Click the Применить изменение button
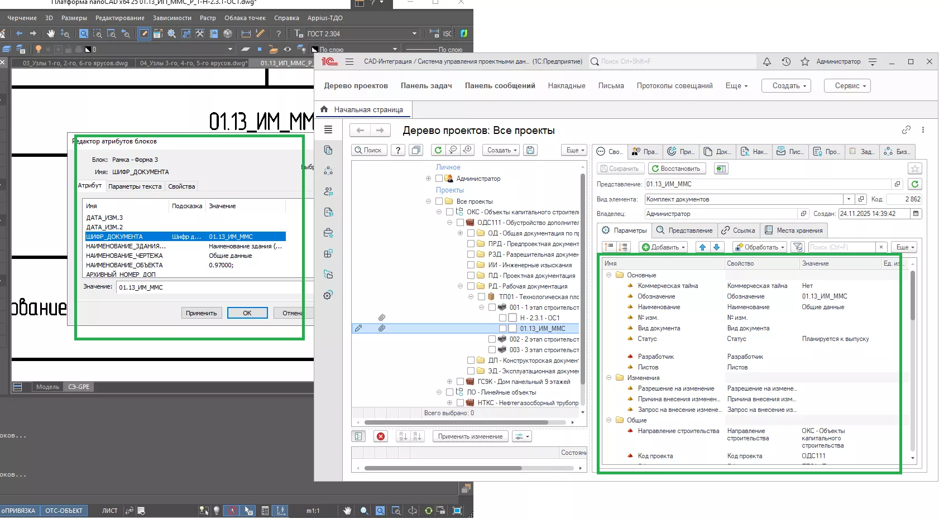The height and width of the screenshot is (519, 939). 470,436
